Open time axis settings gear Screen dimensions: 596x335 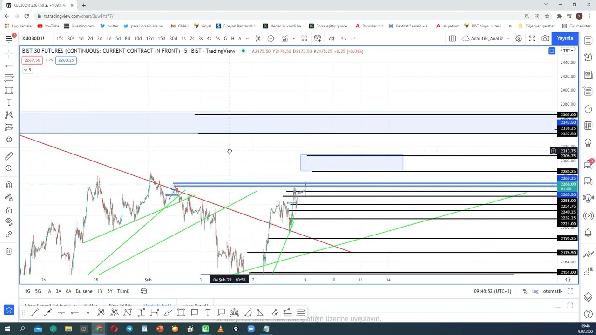point(568,280)
